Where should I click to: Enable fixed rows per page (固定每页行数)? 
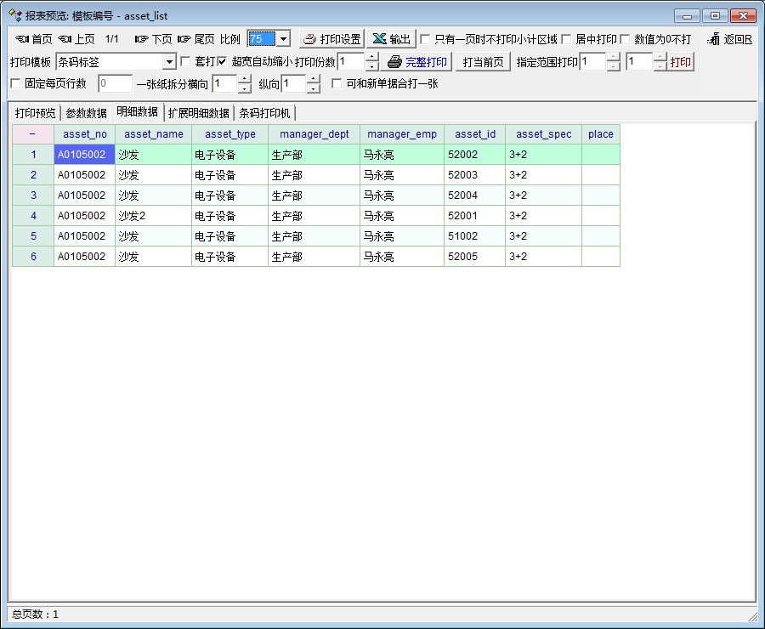pyautogui.click(x=15, y=83)
